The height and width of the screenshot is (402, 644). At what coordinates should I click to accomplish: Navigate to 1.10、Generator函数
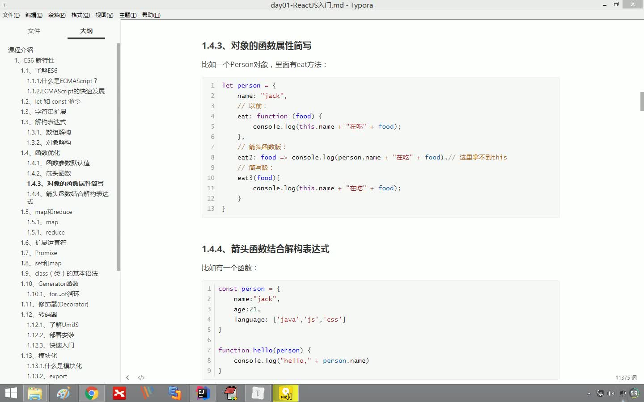(50, 284)
